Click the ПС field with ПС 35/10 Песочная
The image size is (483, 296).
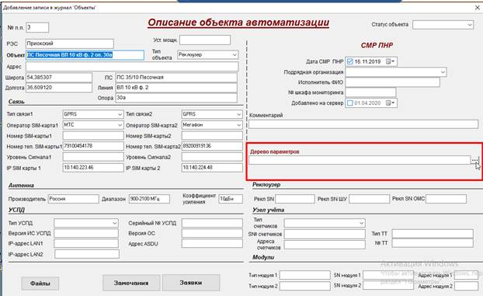tap(176, 78)
